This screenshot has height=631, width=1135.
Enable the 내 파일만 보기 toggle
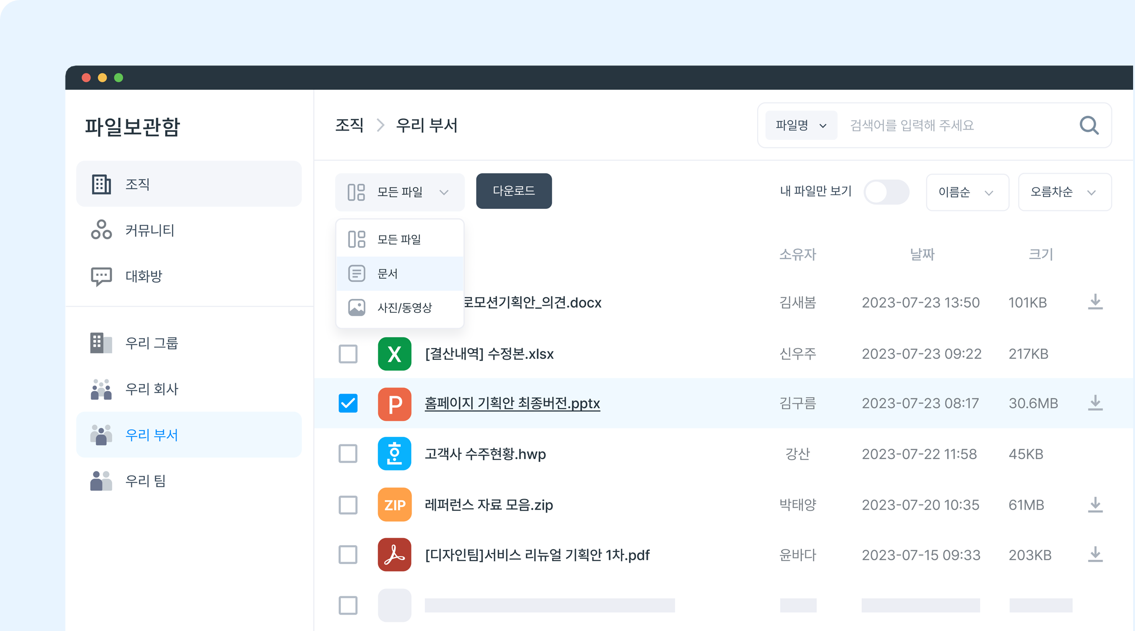[x=886, y=192]
